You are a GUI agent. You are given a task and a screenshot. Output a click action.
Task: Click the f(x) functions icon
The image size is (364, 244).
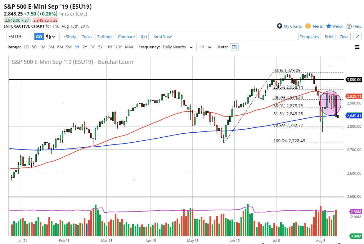point(143,36)
